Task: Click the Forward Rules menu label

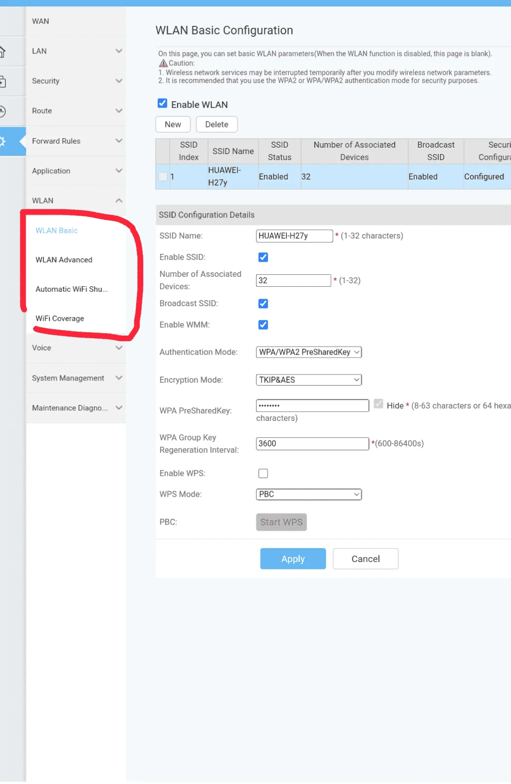Action: click(x=56, y=141)
